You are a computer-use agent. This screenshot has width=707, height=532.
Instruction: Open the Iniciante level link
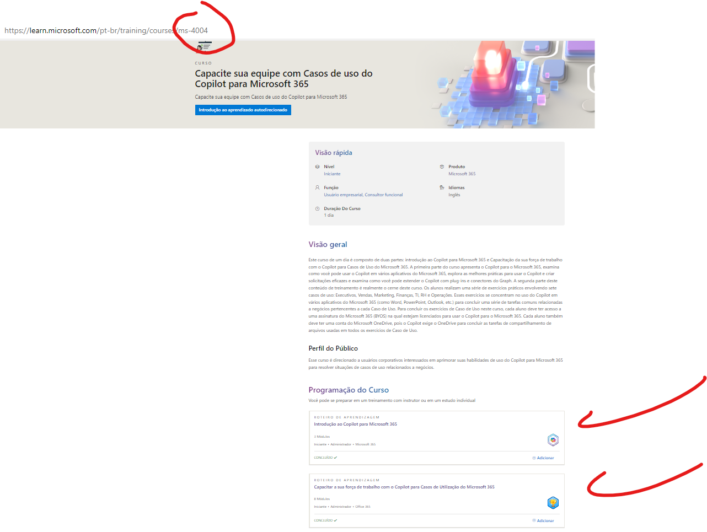332,174
